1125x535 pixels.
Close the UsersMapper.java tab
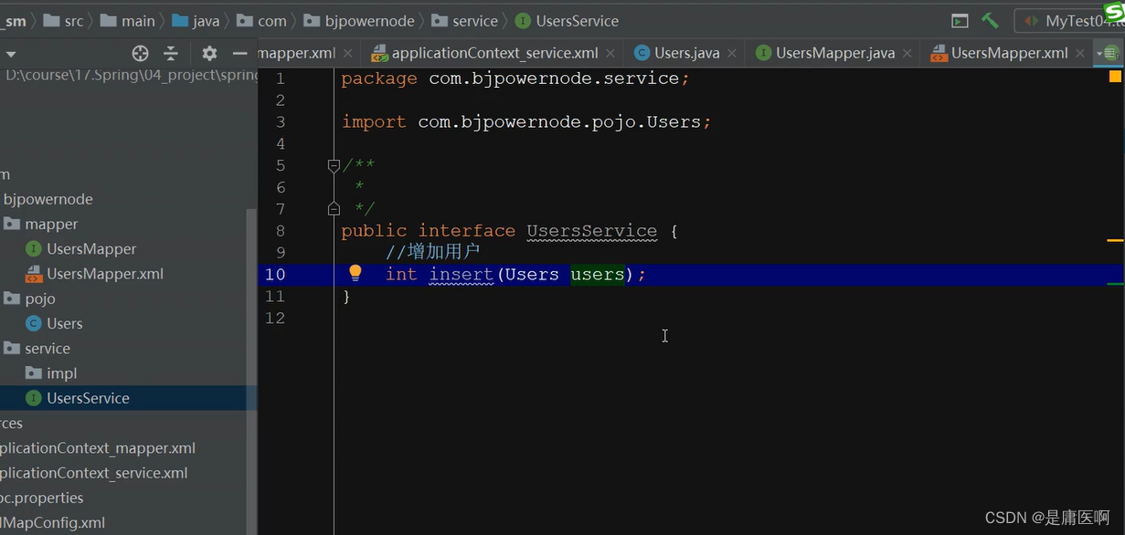(x=907, y=54)
